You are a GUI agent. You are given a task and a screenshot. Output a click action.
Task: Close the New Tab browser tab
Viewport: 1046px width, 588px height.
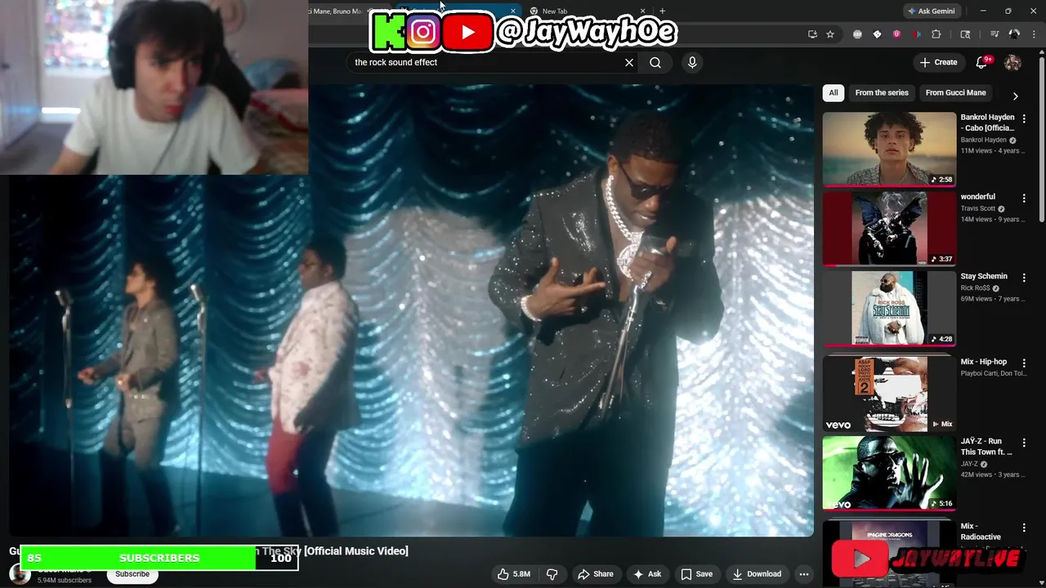pos(642,11)
